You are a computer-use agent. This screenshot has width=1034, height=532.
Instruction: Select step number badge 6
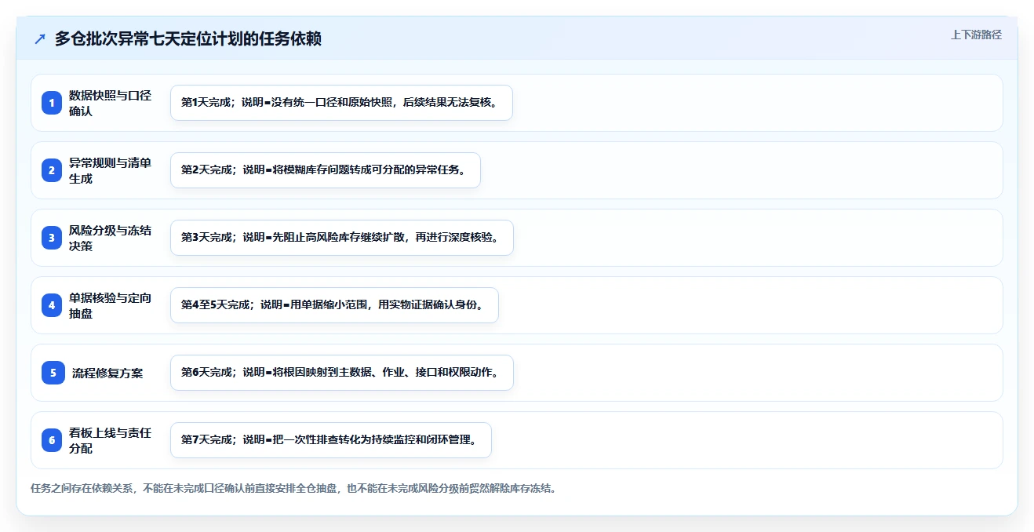[x=52, y=440]
